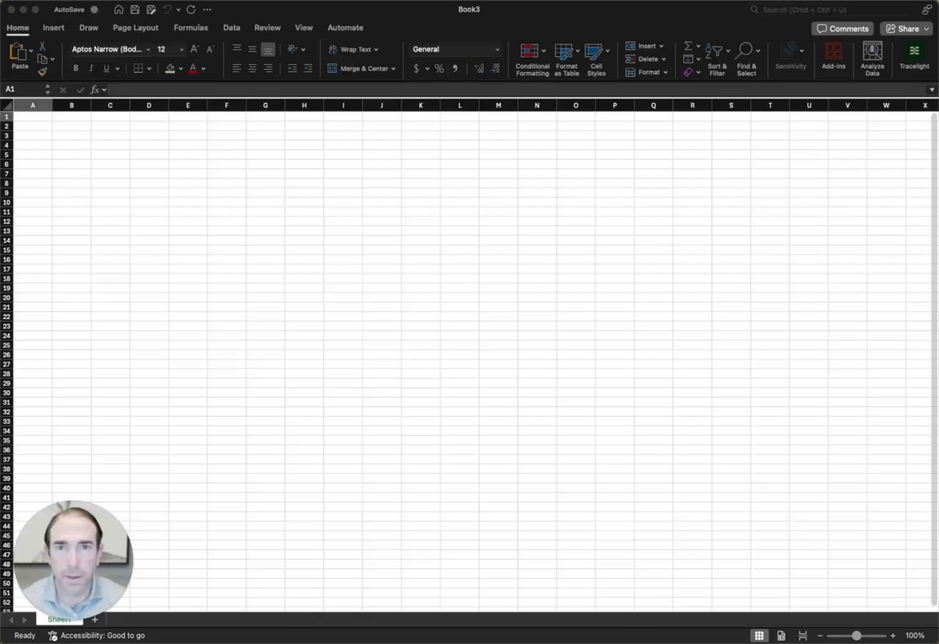Click the increase indent icon
939x644 pixels.
coord(307,68)
